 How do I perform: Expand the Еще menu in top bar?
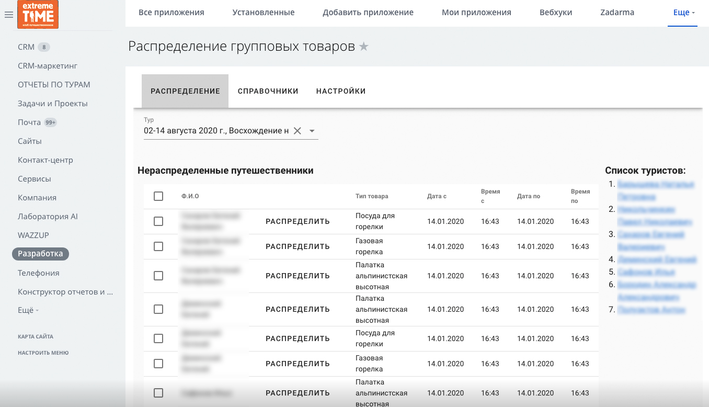683,13
